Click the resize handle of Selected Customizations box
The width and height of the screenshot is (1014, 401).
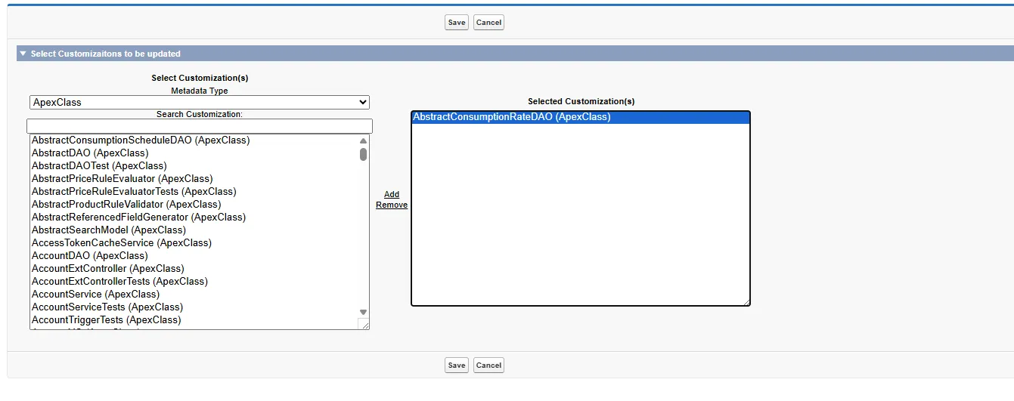746,301
